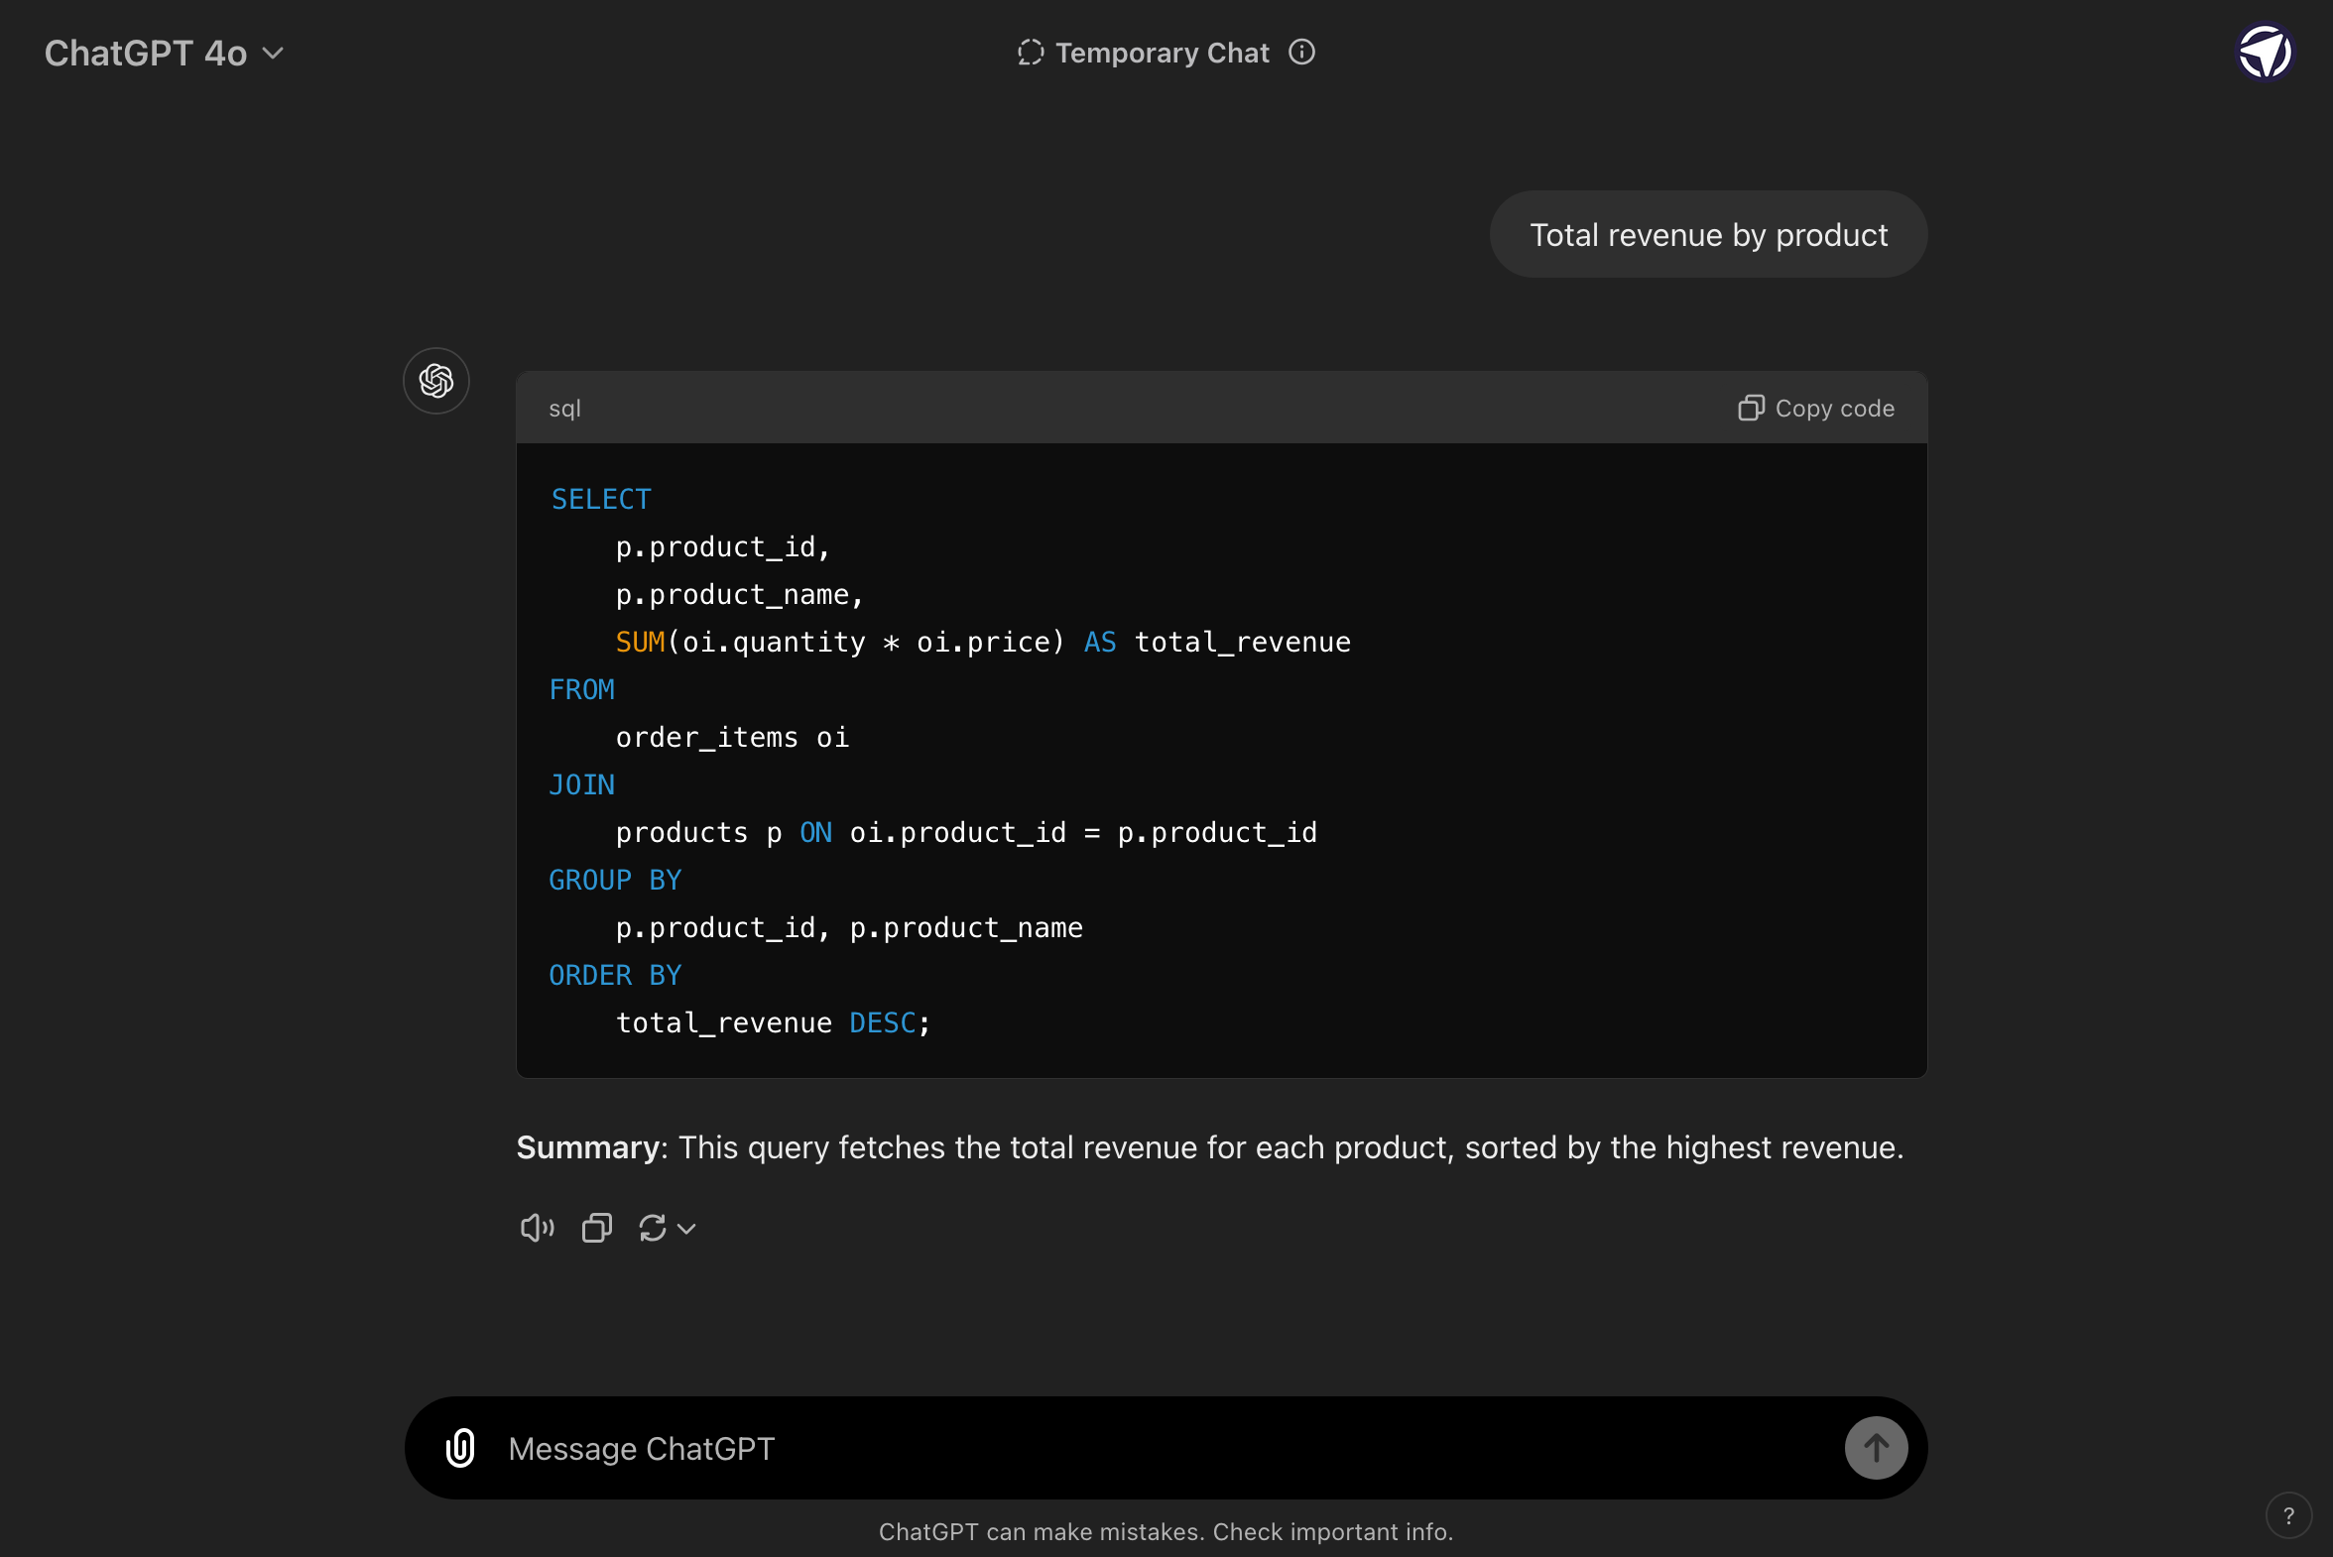Viewport: 2333px width, 1557px height.
Task: Click the ChatGPT logo icon top-left
Action: tap(437, 379)
